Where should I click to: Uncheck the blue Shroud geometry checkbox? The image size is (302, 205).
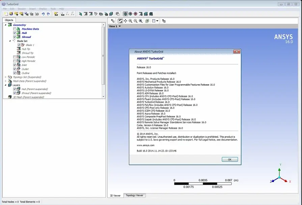pyautogui.click(x=15, y=37)
